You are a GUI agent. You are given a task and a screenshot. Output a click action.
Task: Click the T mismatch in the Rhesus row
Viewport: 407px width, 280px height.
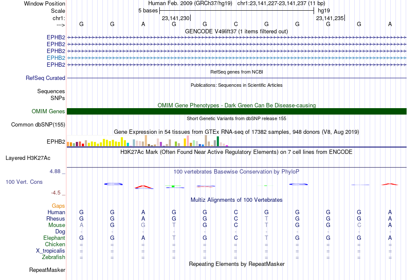pos(266,218)
